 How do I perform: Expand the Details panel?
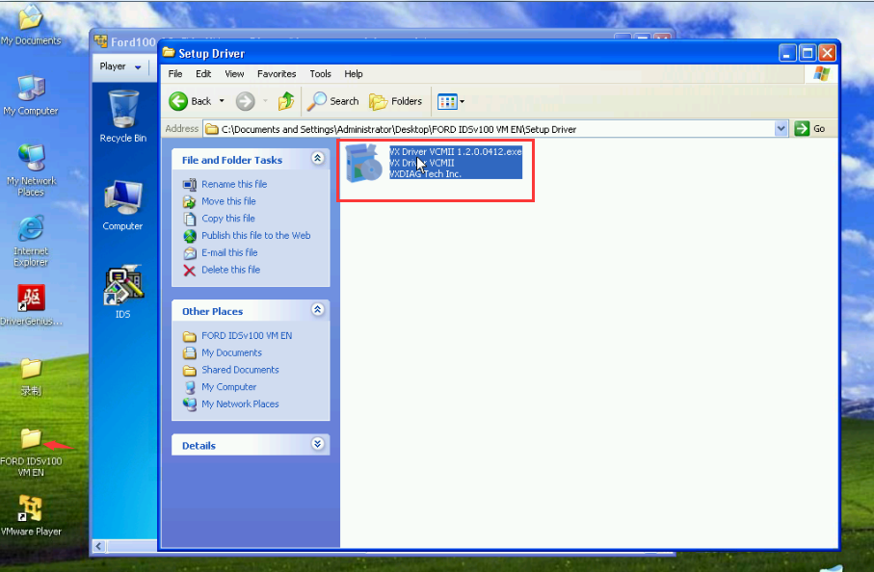pos(318,444)
